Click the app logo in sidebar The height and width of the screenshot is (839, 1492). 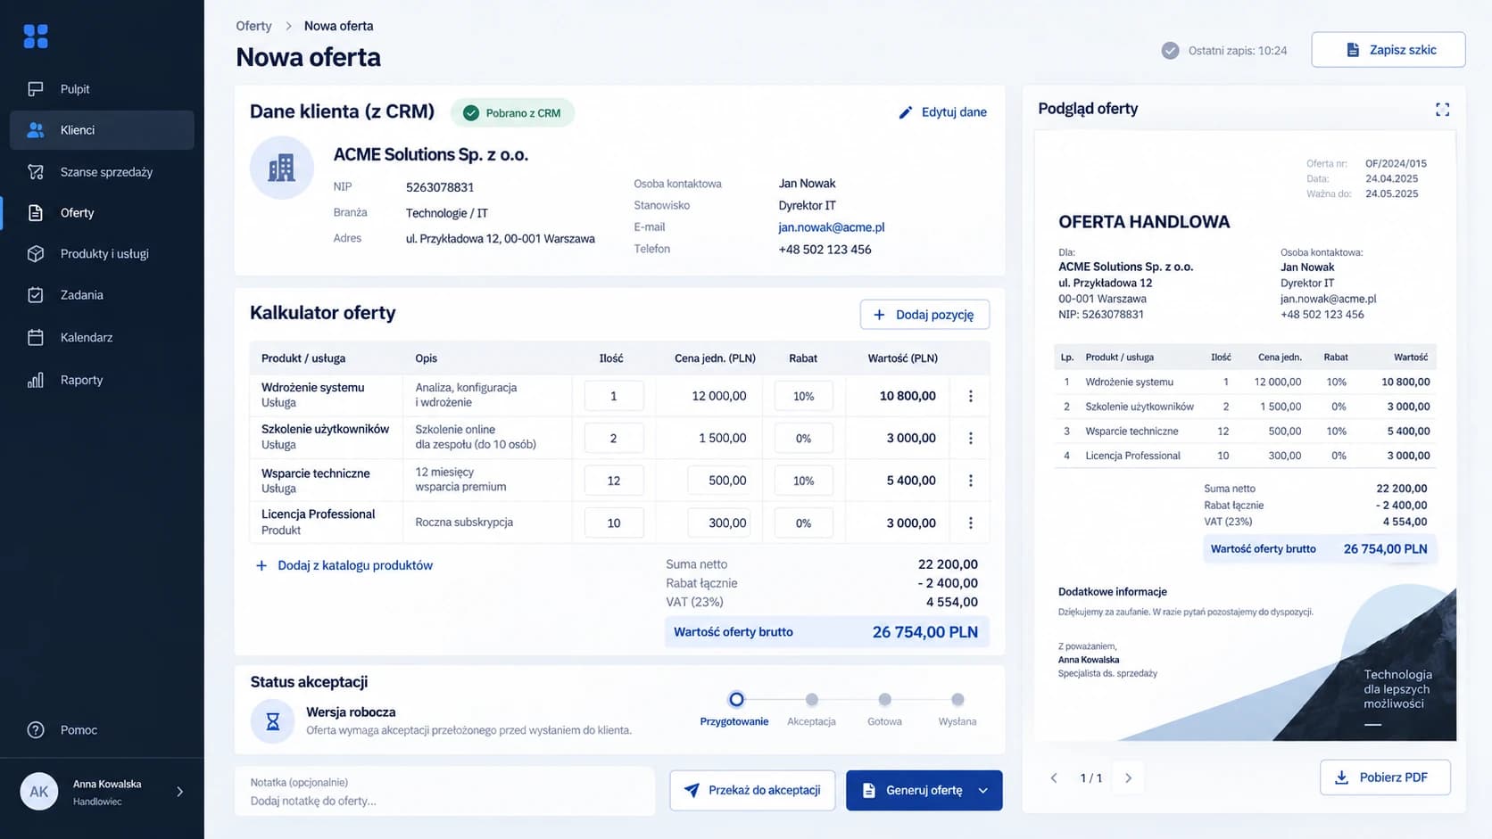(x=36, y=36)
